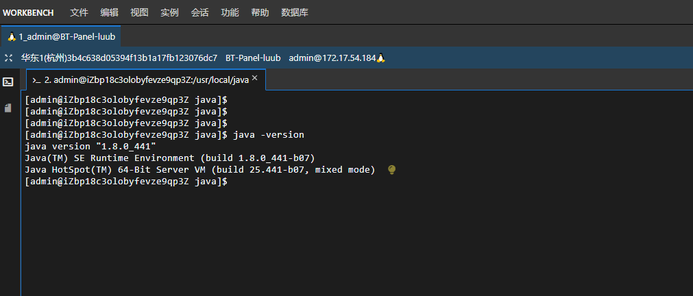Open the 文件 menu
The width and height of the screenshot is (693, 296).
click(79, 13)
